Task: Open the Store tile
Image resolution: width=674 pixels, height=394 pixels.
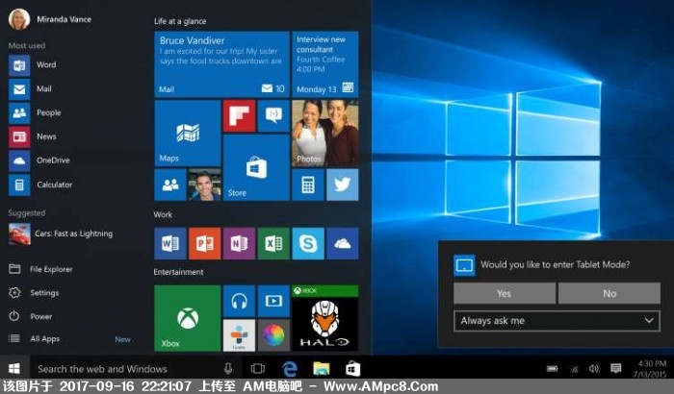Action: tap(256, 167)
